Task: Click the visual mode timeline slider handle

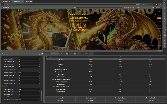Action: click(x=75, y=8)
